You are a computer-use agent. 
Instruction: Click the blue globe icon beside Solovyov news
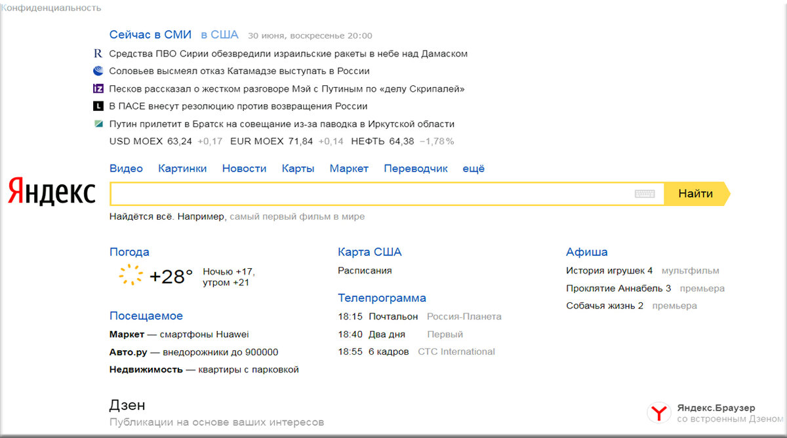click(x=98, y=71)
